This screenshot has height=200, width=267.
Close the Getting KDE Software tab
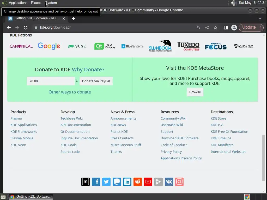(x=64, y=18)
